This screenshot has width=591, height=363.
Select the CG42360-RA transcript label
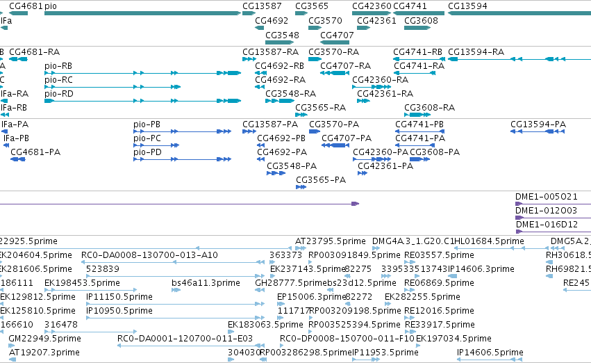coord(381,79)
